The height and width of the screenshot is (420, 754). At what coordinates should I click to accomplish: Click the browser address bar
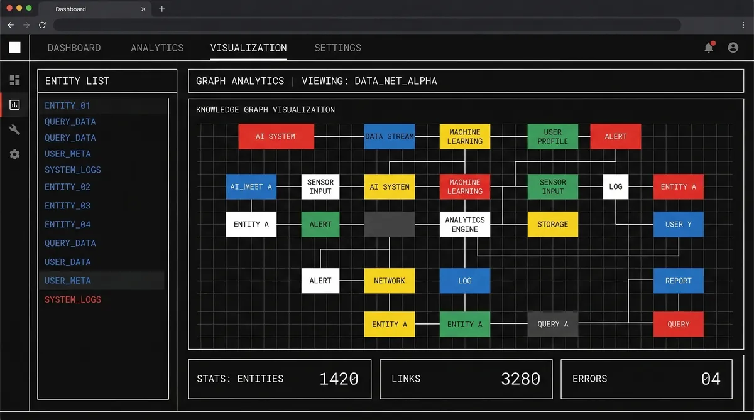point(368,25)
